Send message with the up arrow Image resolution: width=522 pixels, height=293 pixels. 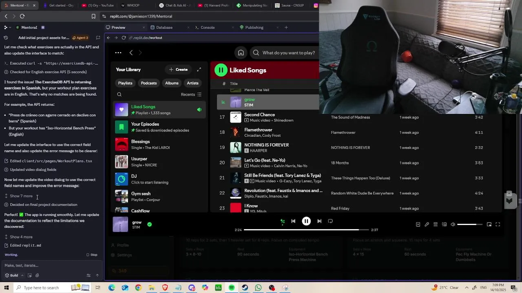[x=97, y=276]
